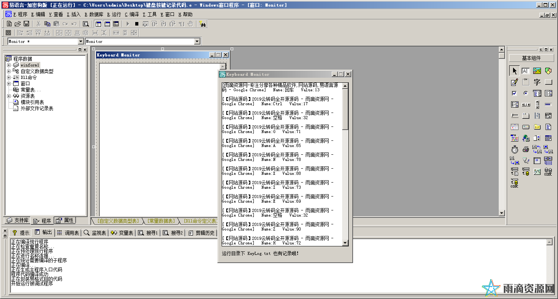The height and width of the screenshot is (299, 558).
Task: Expand the 自定义数据类型 tree node
Action: pos(9,71)
